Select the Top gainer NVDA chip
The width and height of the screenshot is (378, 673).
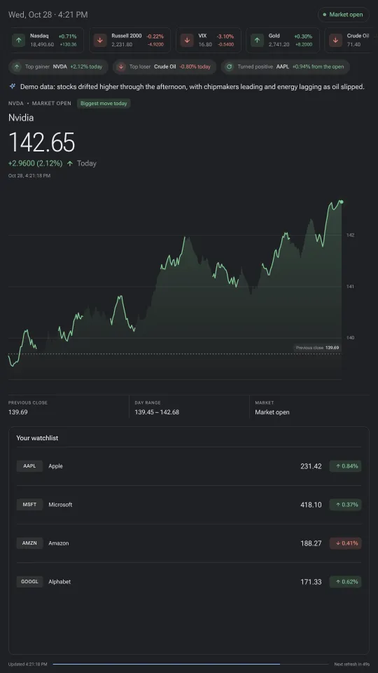click(58, 67)
